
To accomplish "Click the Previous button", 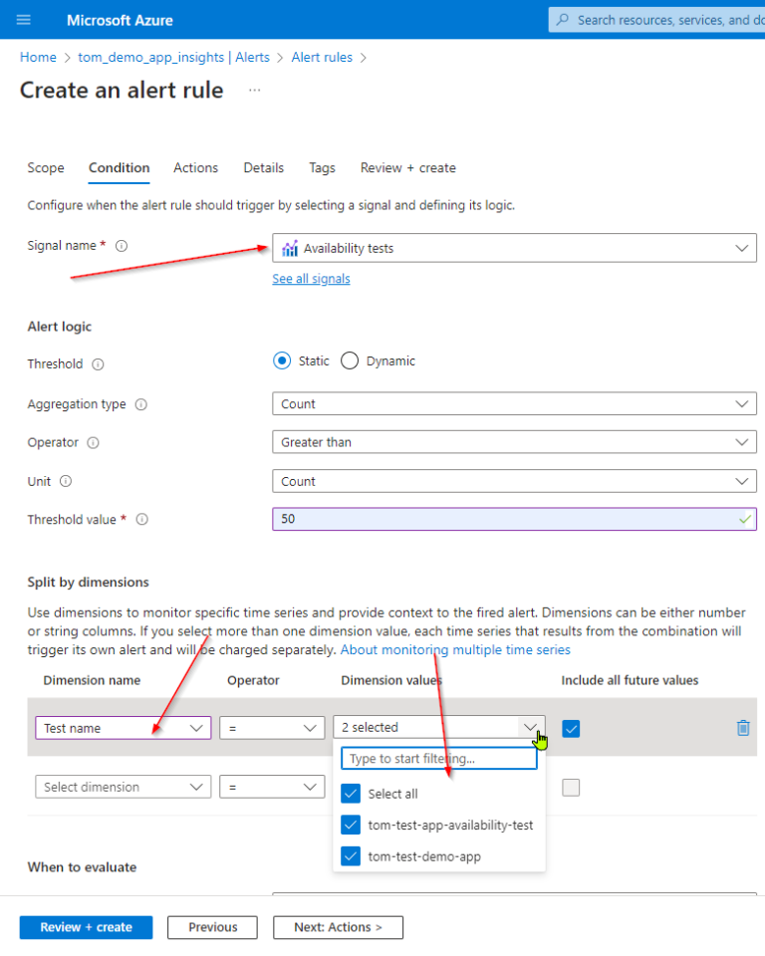I will 212,927.
